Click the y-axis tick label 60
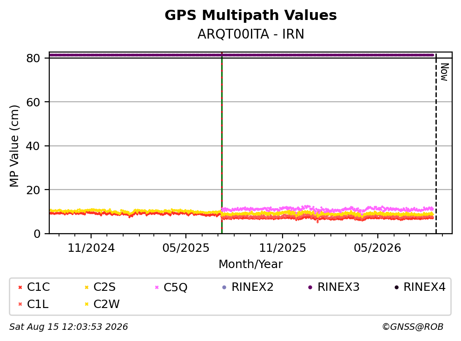 point(33,102)
